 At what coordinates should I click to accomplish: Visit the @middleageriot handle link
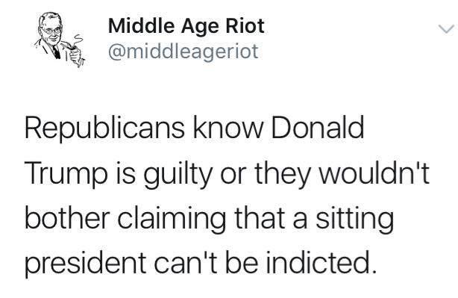(183, 52)
